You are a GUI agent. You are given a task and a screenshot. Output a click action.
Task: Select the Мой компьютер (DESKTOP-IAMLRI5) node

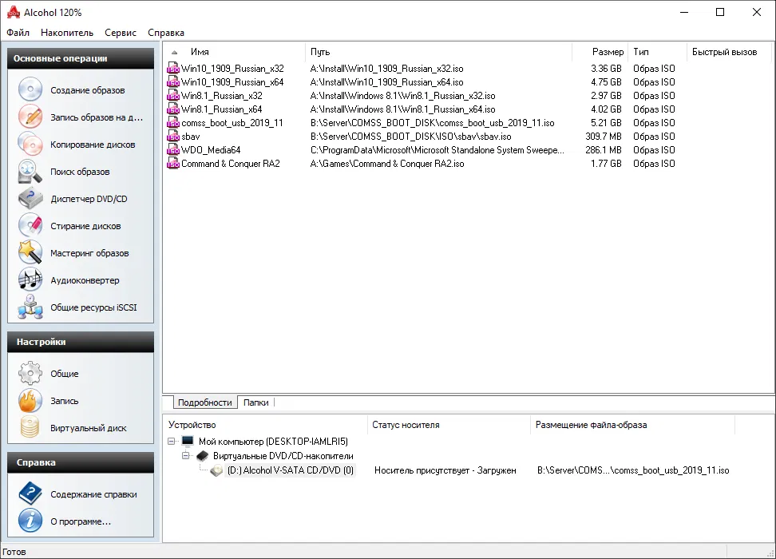click(x=273, y=441)
